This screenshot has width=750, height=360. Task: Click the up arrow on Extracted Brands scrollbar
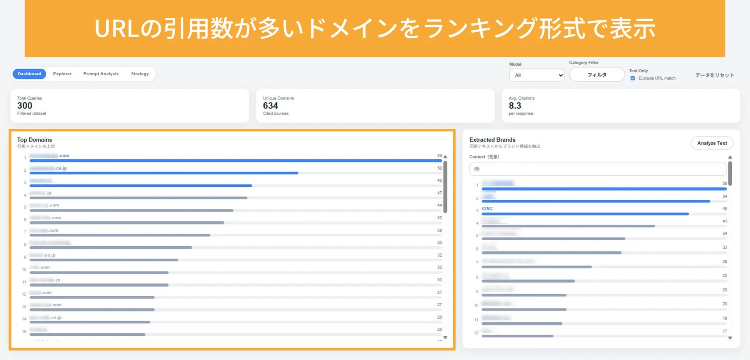[730, 157]
